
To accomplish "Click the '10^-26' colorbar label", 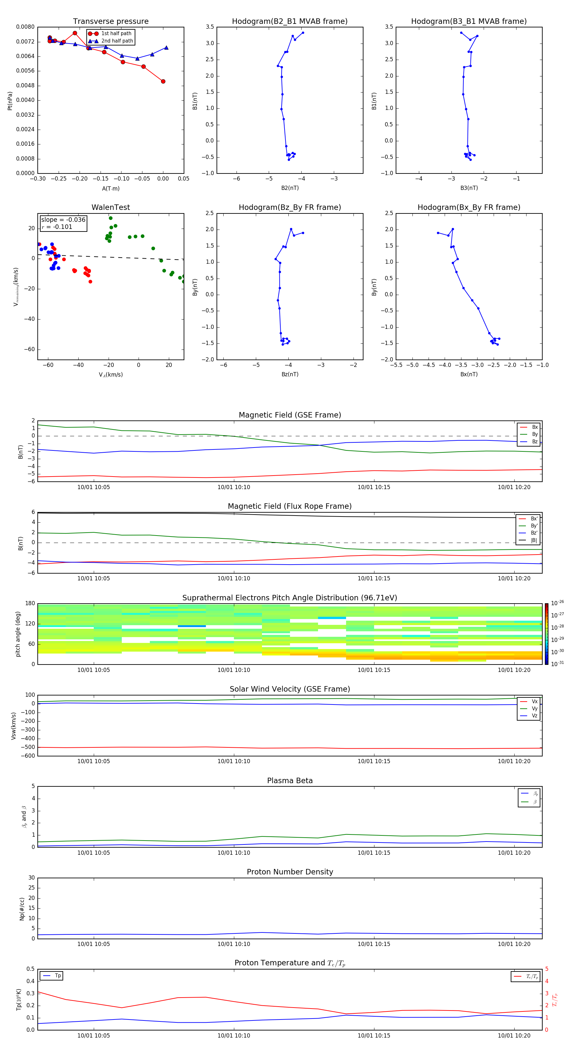I will [x=557, y=603].
